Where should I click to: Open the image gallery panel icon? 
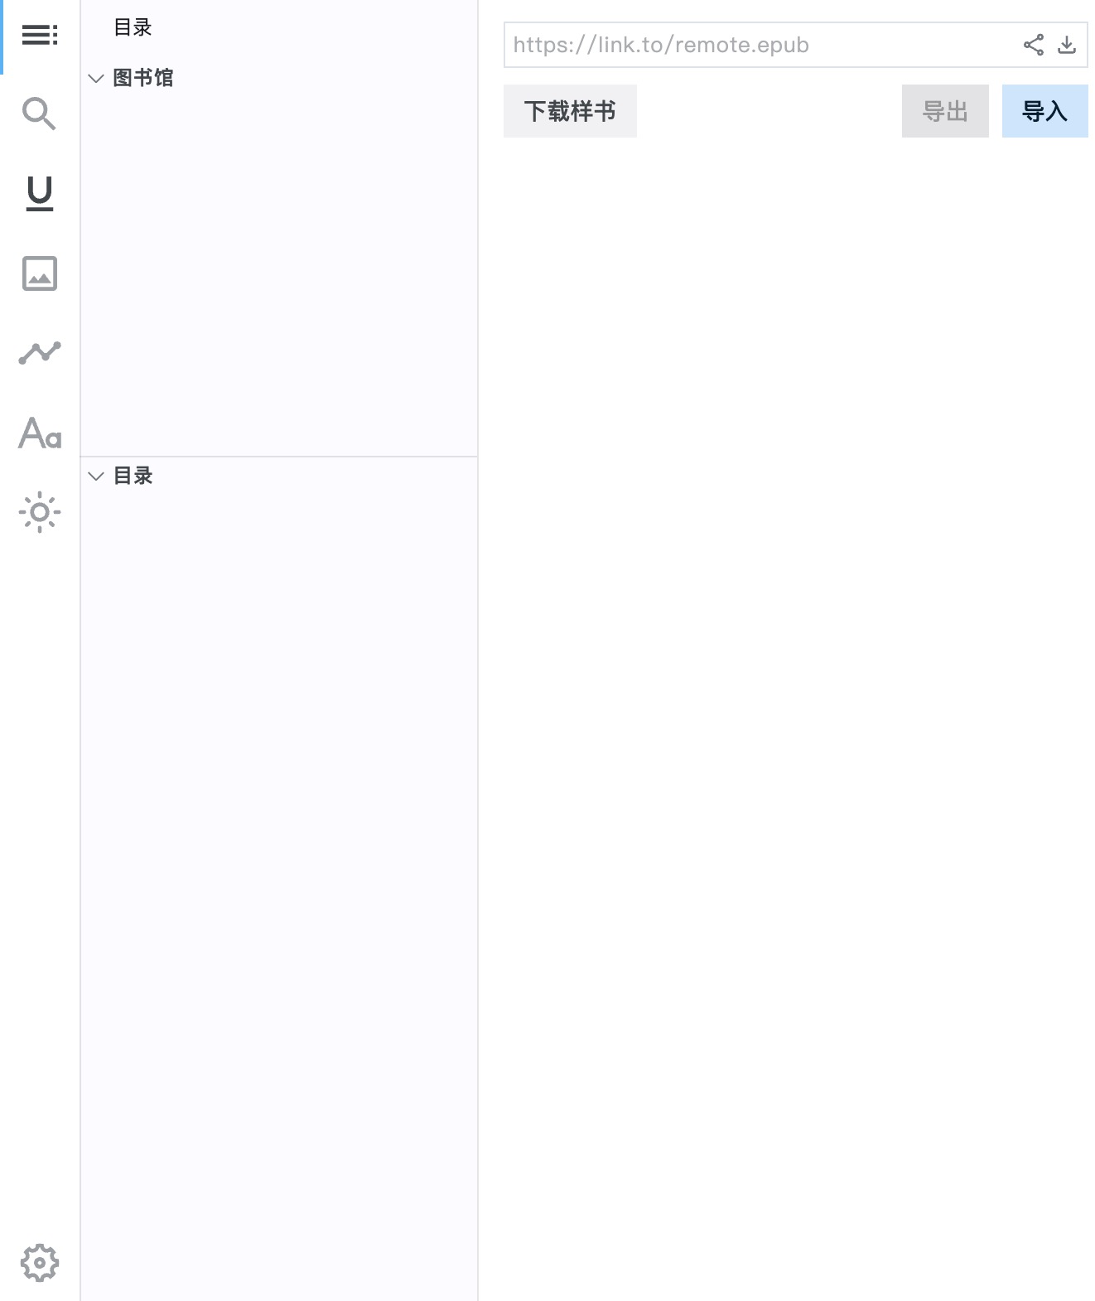tap(40, 273)
